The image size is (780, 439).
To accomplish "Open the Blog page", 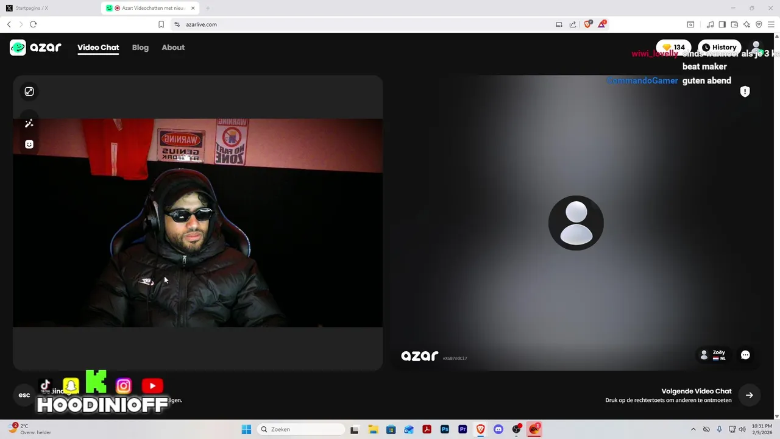I will click(140, 48).
